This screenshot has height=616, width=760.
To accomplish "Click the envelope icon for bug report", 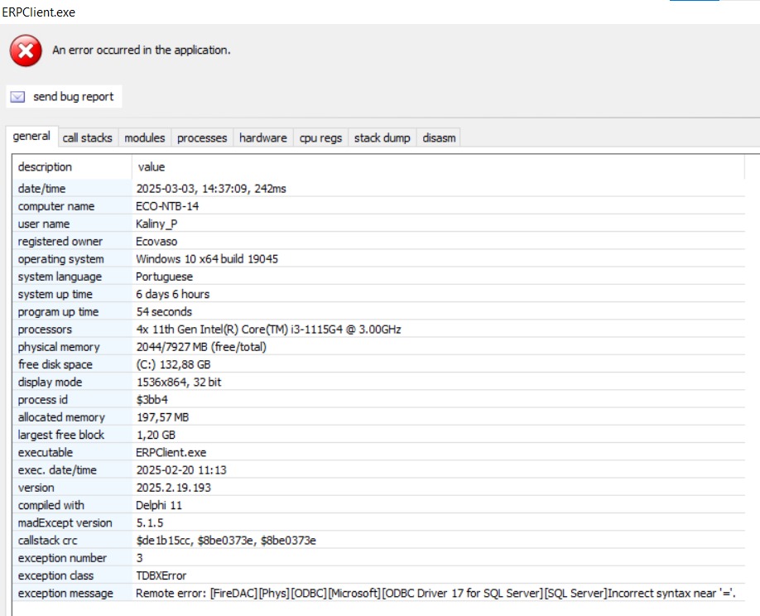I will [17, 97].
